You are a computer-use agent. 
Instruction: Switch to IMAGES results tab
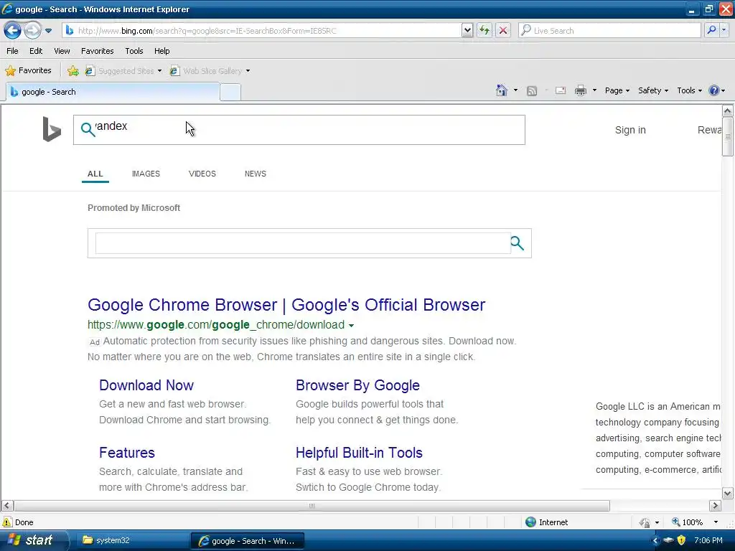click(x=146, y=174)
